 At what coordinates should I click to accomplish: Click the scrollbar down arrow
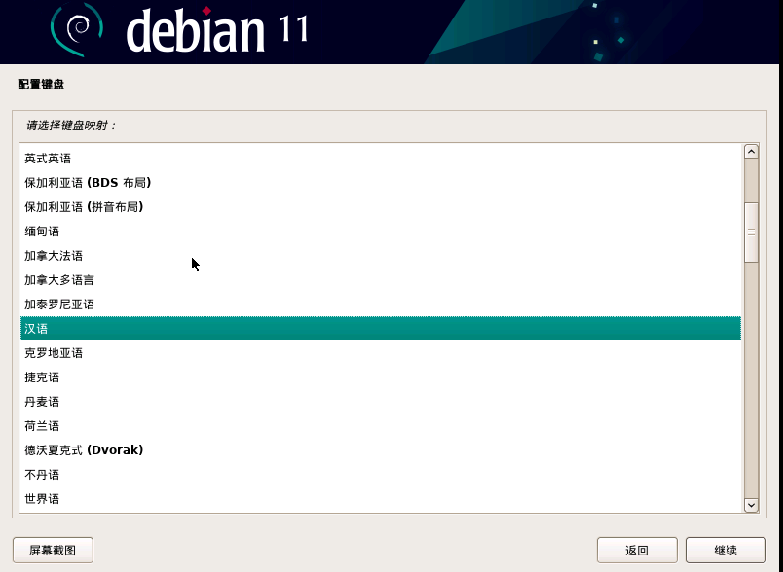pos(751,505)
